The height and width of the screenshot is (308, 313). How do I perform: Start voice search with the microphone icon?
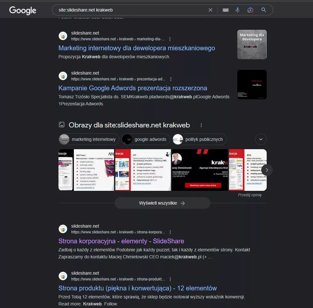[238, 10]
